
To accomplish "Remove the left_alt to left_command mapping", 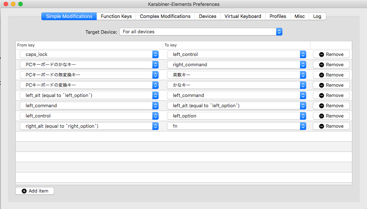I will point(331,96).
